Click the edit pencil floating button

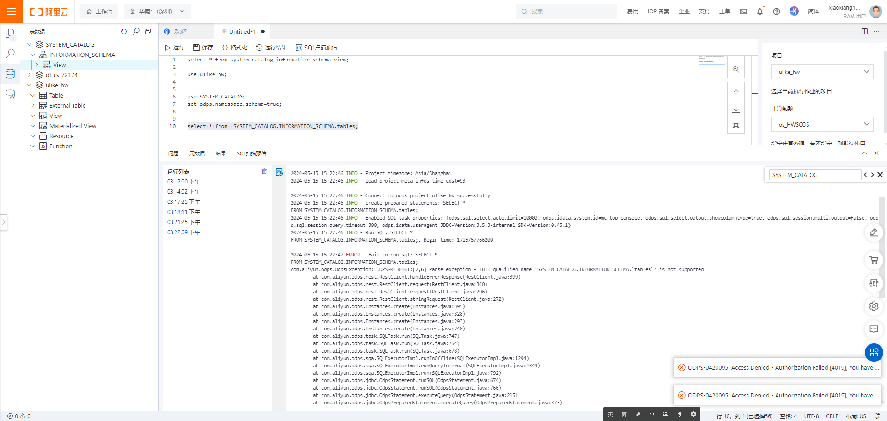coord(874,232)
